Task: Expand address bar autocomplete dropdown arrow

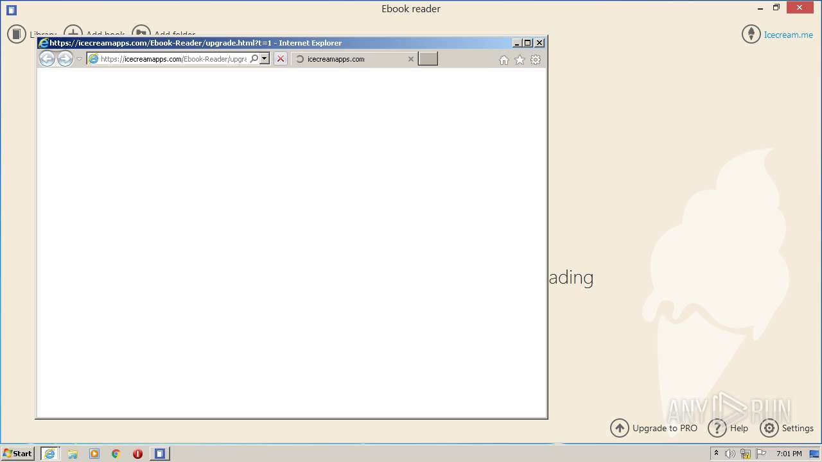Action: (x=264, y=59)
